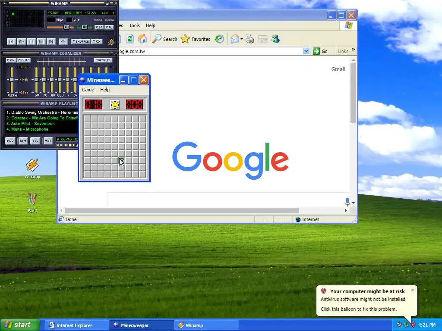
Task: Pause Winamp playback
Action: [31, 42]
